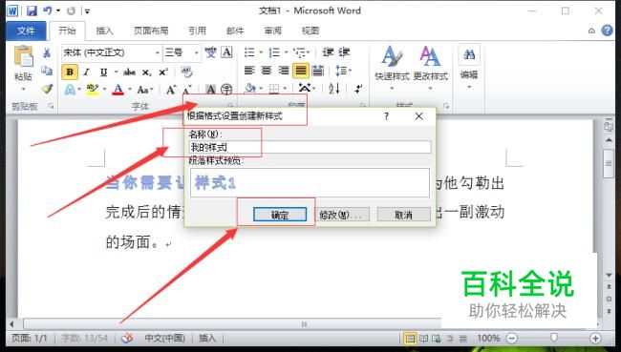Click the phonetic guide icon
Image resolution: width=621 pixels, height=352 pixels.
pyautogui.click(x=210, y=52)
